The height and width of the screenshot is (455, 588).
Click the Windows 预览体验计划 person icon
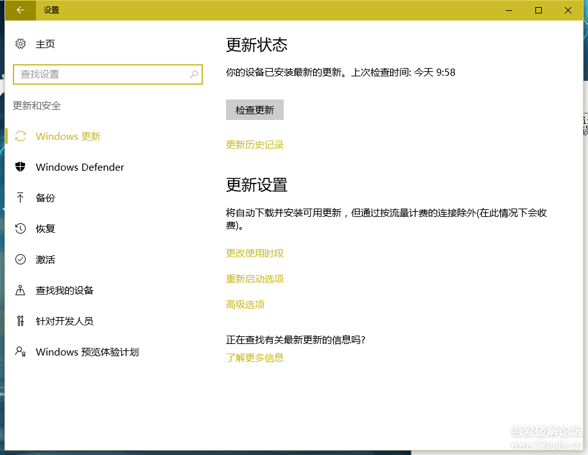point(21,352)
